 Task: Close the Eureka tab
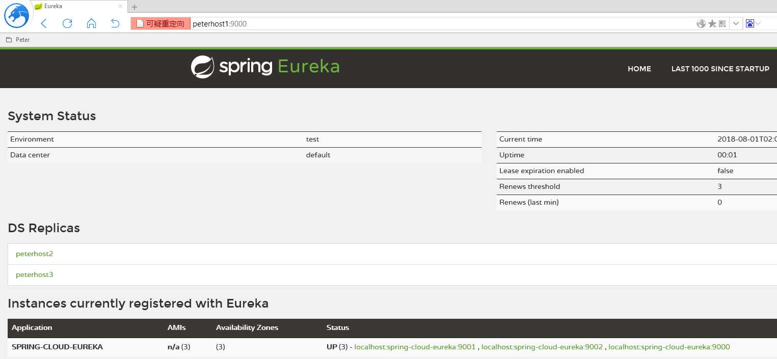(x=120, y=7)
